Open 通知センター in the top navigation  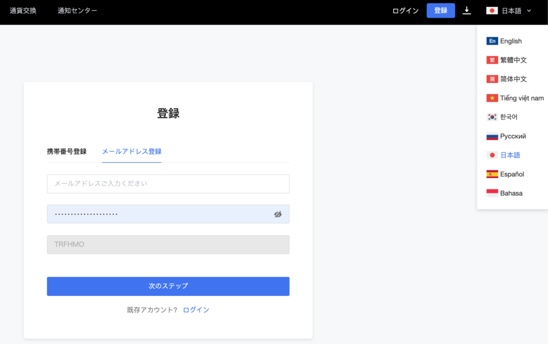point(77,11)
